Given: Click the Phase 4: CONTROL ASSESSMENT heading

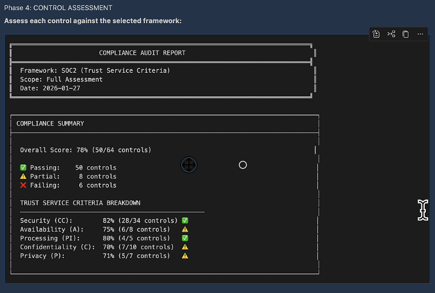Looking at the screenshot, I should click(58, 8).
